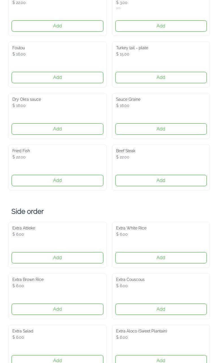Viewport: 217px width, 363px height.
Task: Add Extra Aloco Sweet Plantain side
Action: (x=161, y=360)
